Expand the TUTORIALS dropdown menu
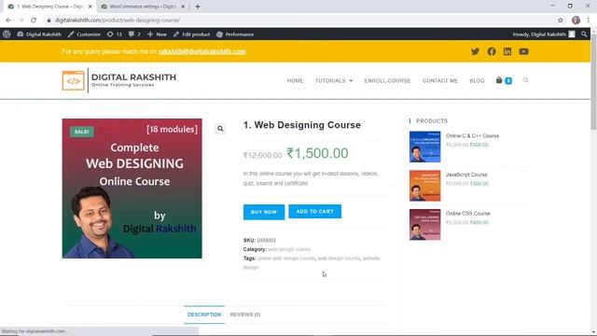Viewport: 597px width, 336px height. (334, 81)
